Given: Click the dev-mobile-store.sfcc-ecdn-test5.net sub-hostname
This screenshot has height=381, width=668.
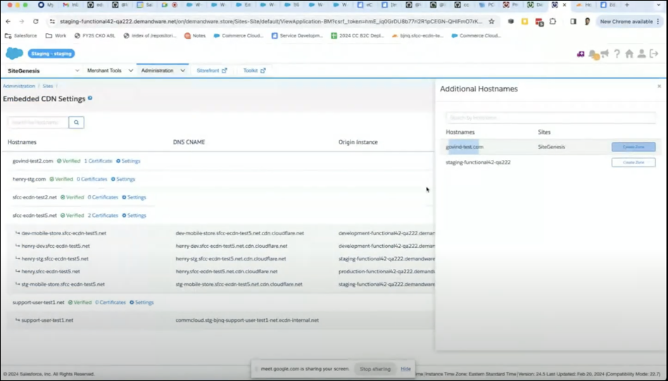Looking at the screenshot, I should click(64, 234).
